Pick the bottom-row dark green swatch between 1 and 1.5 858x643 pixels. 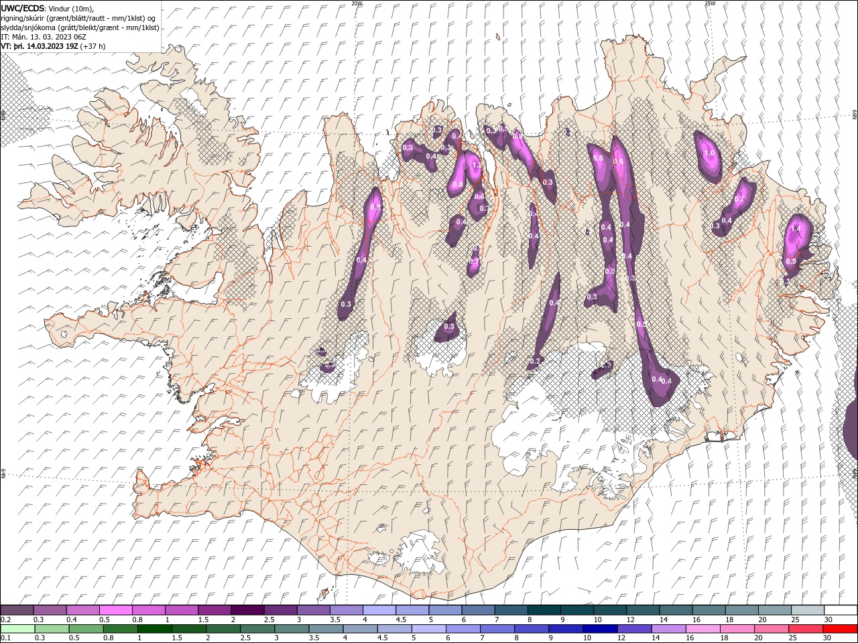pyautogui.click(x=154, y=629)
